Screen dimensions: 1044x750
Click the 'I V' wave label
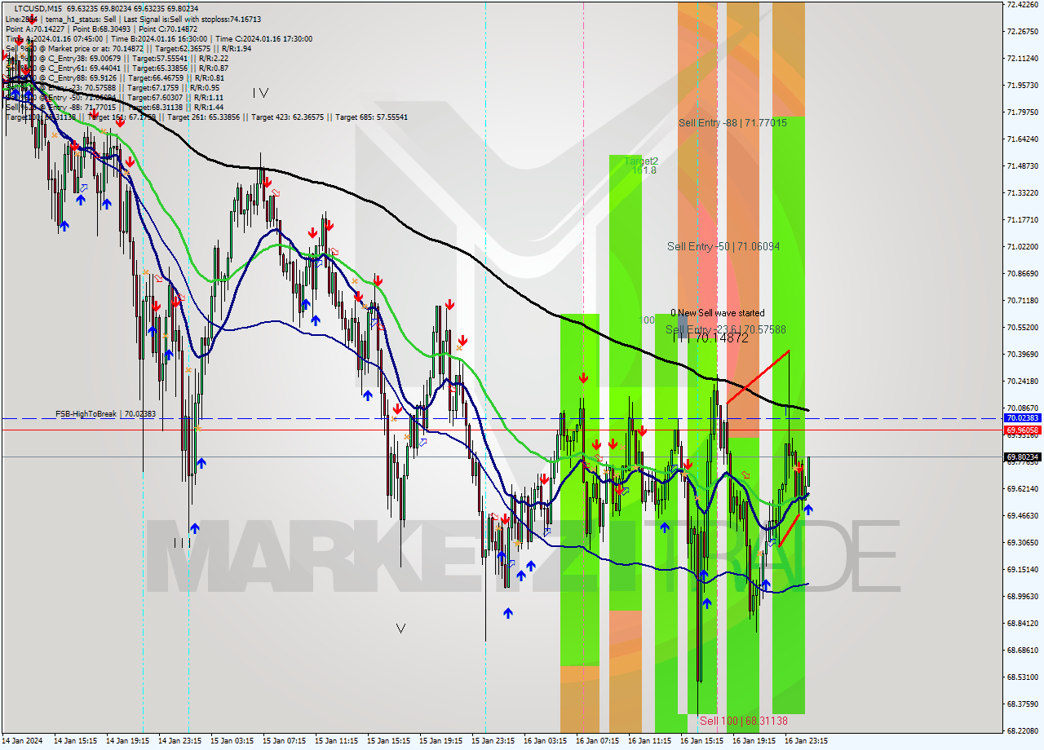[259, 93]
